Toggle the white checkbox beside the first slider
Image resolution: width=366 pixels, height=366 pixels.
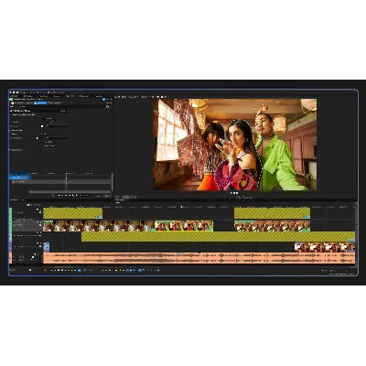[42, 126]
